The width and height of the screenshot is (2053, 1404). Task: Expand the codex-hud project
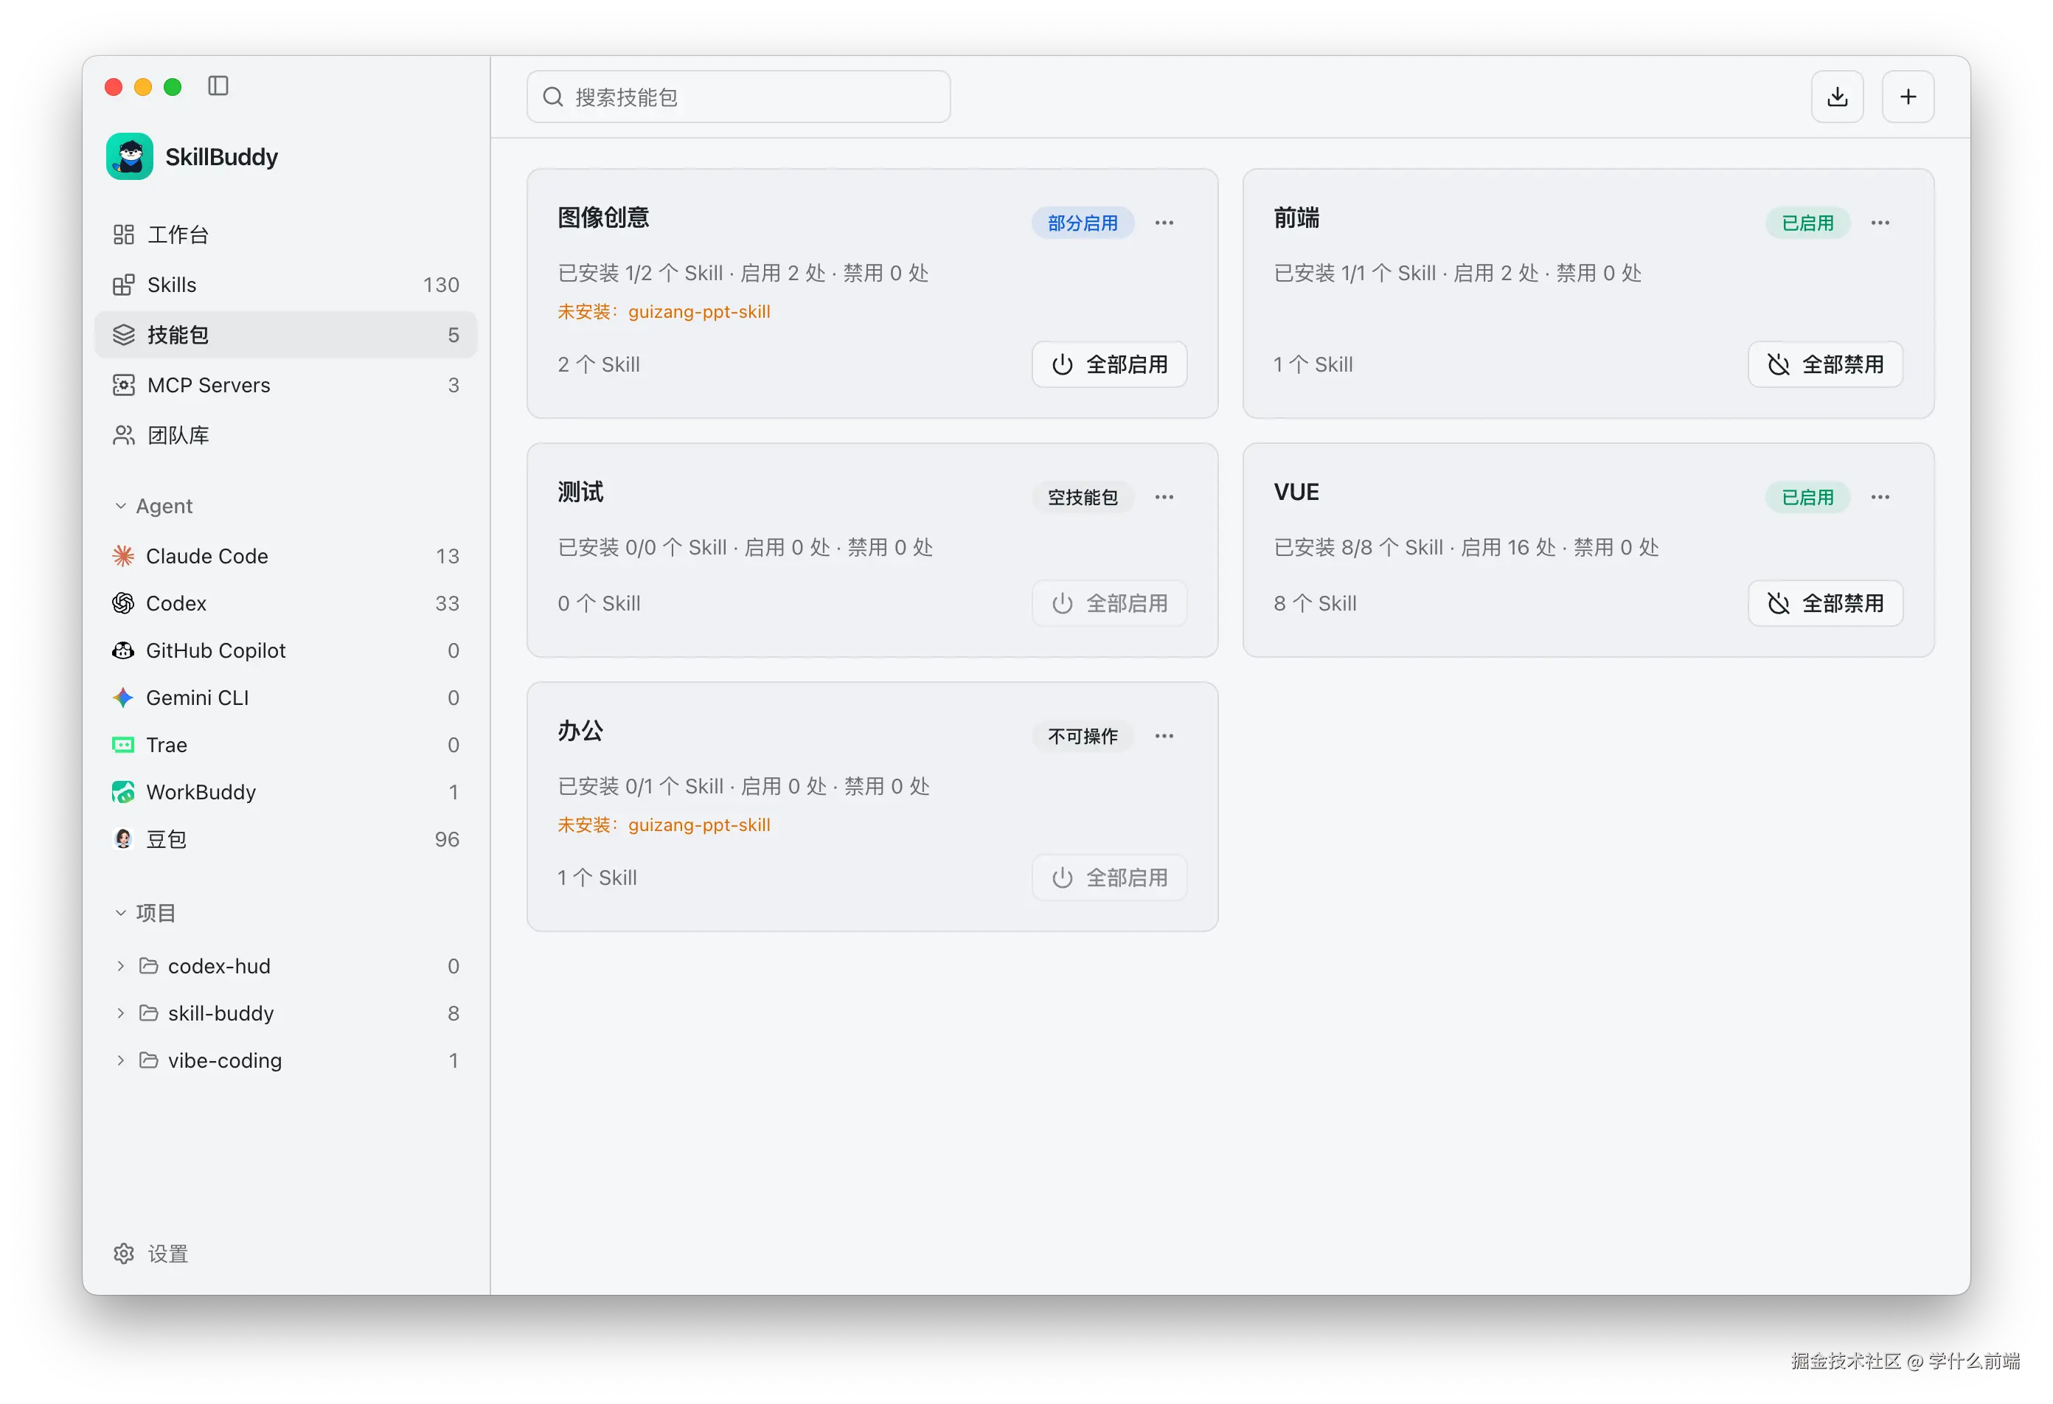[x=120, y=966]
